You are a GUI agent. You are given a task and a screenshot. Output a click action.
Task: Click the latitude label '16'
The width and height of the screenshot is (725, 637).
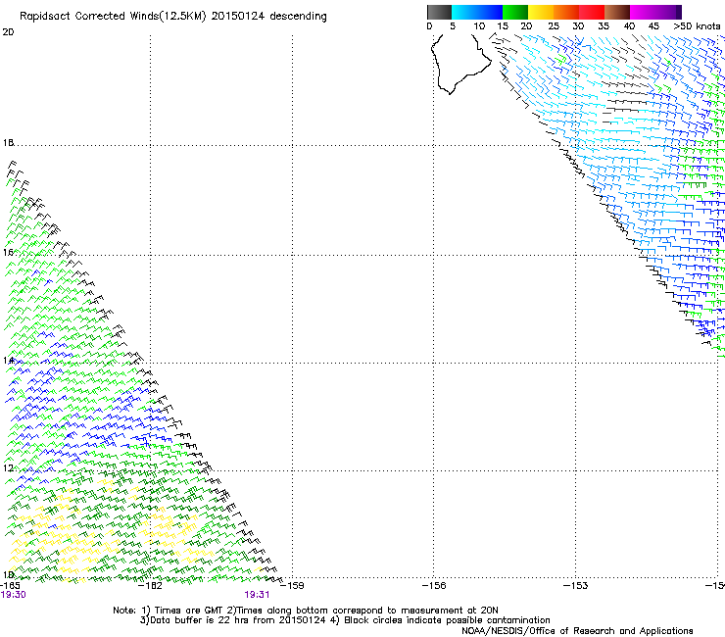(8, 252)
